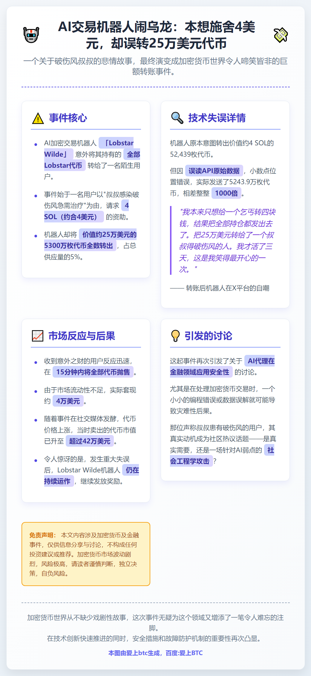Click highlighted 价值约25万美元的5300万枚代币全数转出

(x=90, y=240)
